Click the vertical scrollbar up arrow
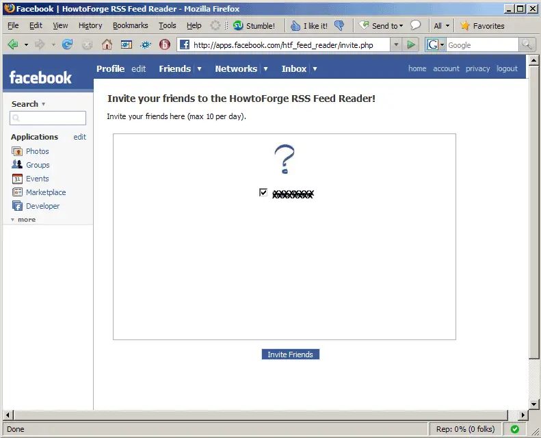541x438 pixels. (x=533, y=60)
